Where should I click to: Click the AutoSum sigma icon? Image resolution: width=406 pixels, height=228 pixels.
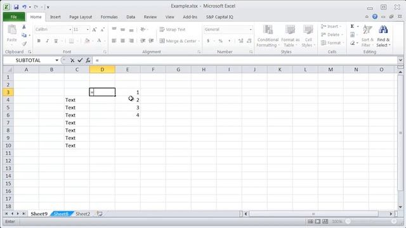[352, 27]
